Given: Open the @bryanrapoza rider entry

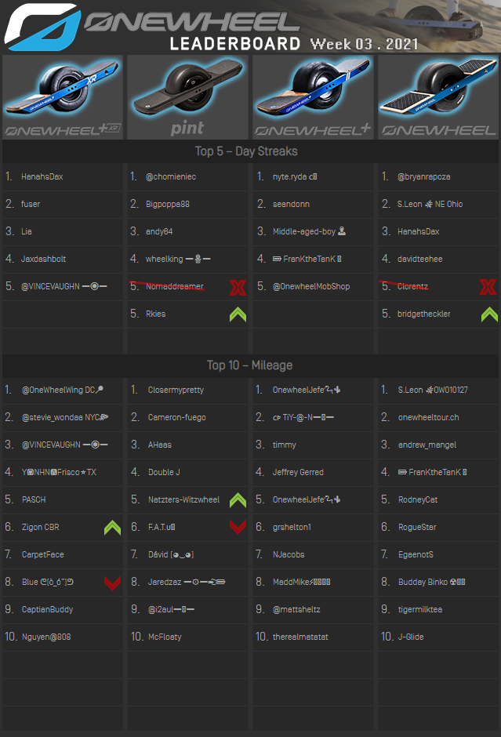Looking at the screenshot, I should point(423,177).
